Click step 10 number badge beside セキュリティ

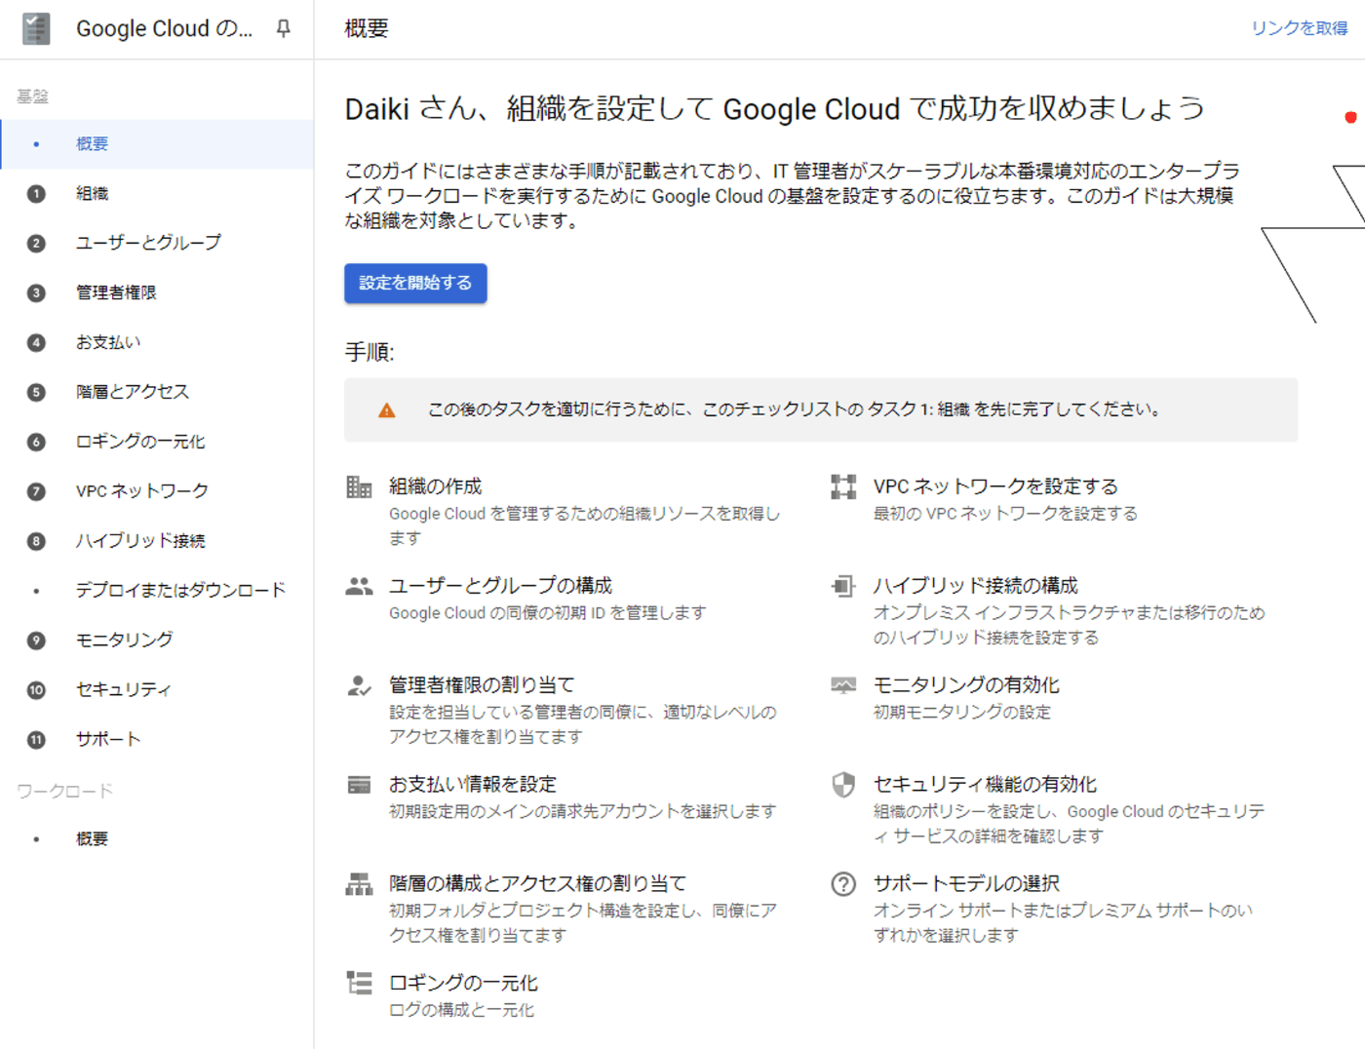[36, 690]
